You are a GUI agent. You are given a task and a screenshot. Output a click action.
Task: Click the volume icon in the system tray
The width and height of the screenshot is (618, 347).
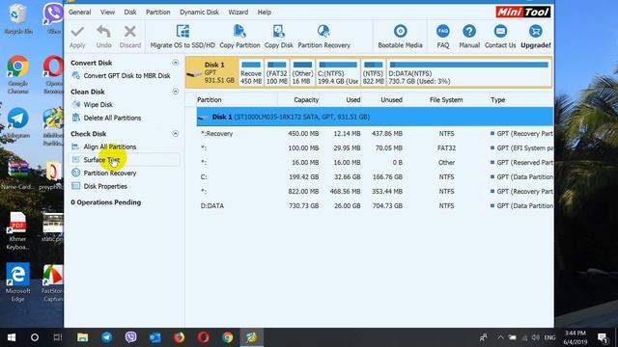tap(535, 337)
